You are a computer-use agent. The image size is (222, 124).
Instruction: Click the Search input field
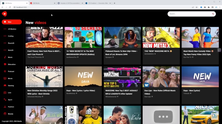pyautogui.click(x=190, y=14)
